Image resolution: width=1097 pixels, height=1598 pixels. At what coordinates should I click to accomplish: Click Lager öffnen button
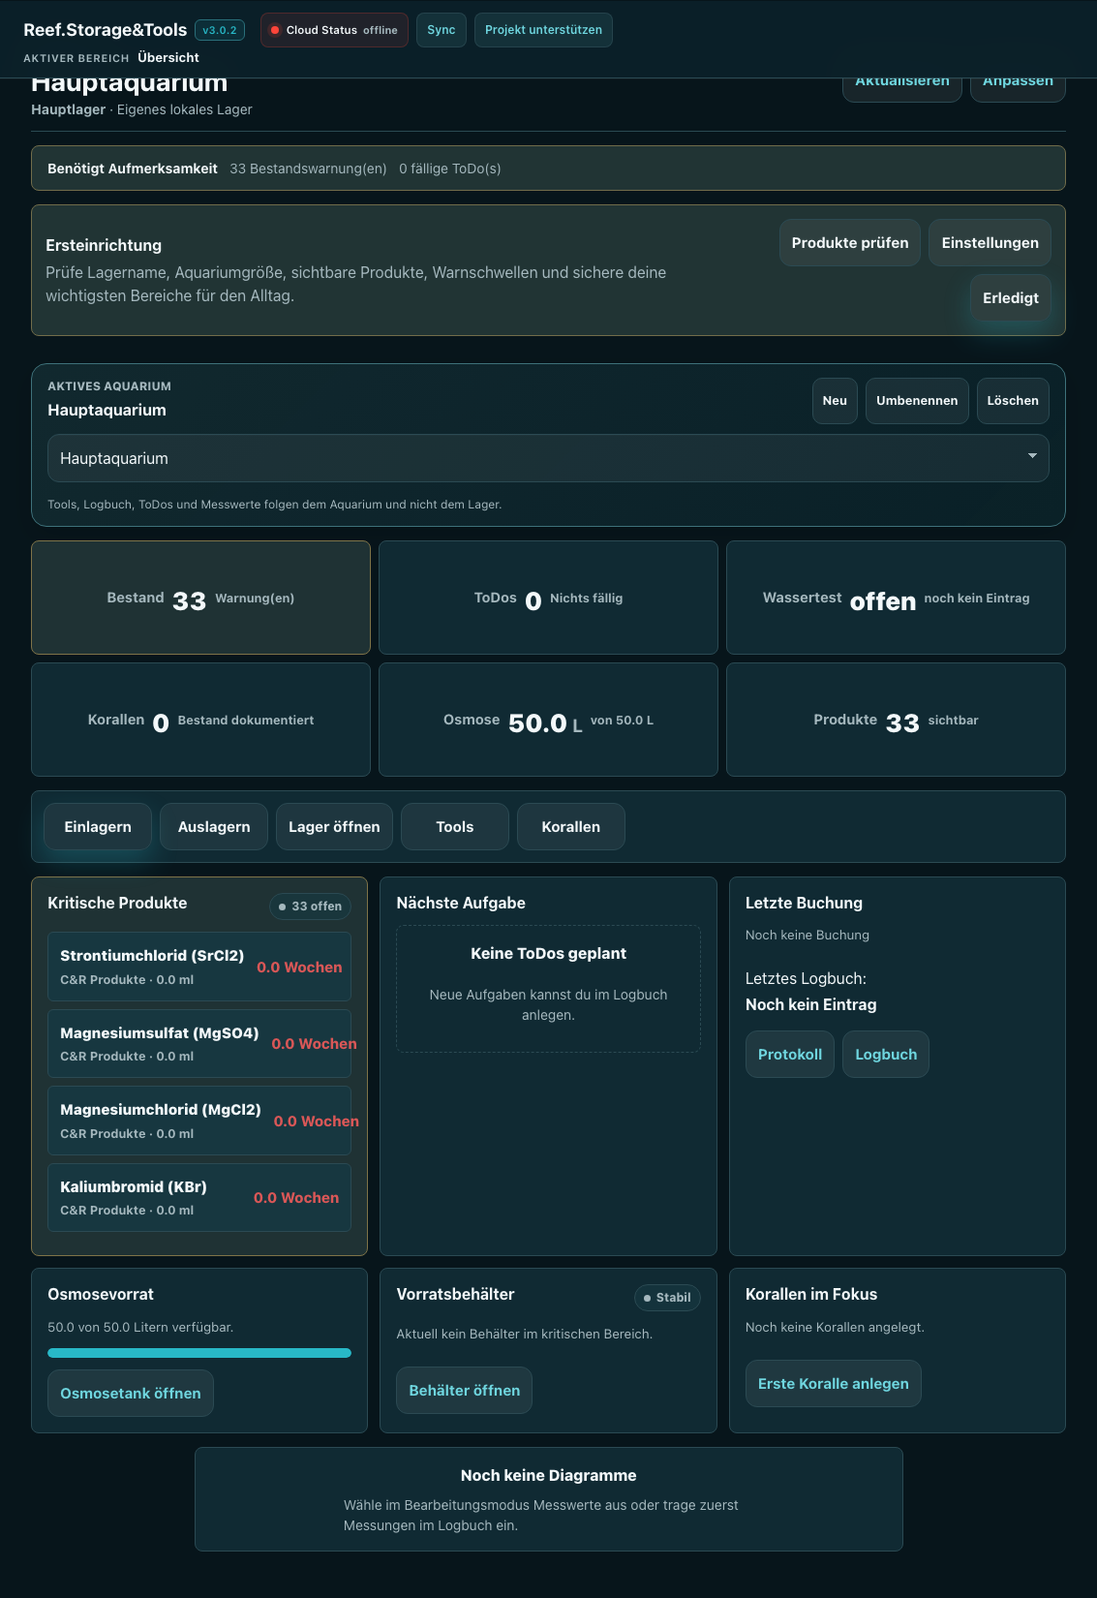334,827
